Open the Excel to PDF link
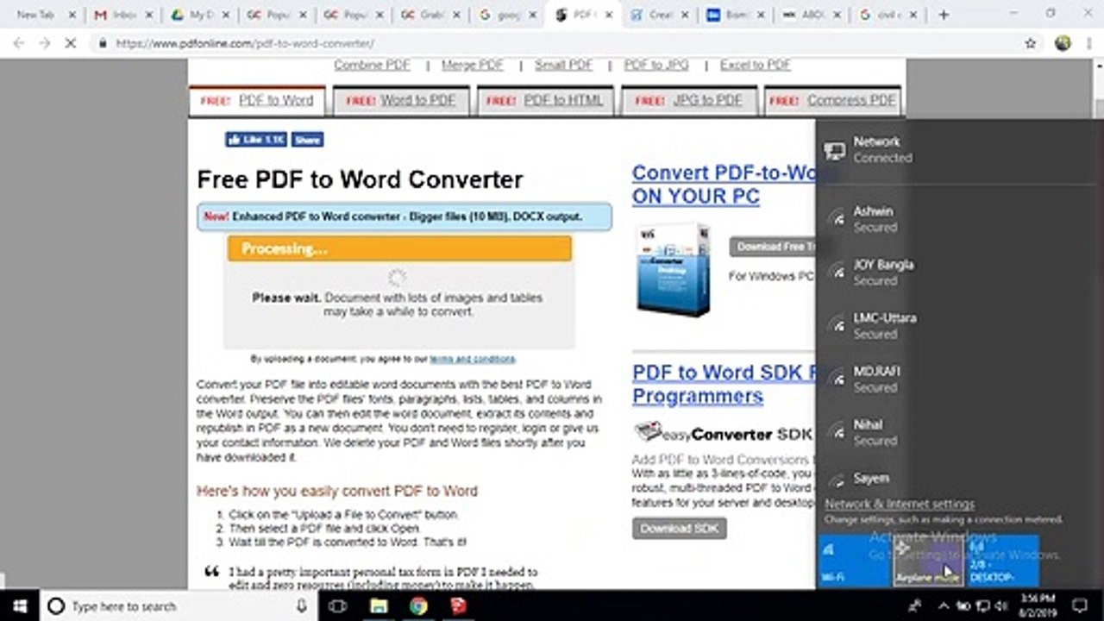The width and height of the screenshot is (1104, 621). click(756, 65)
